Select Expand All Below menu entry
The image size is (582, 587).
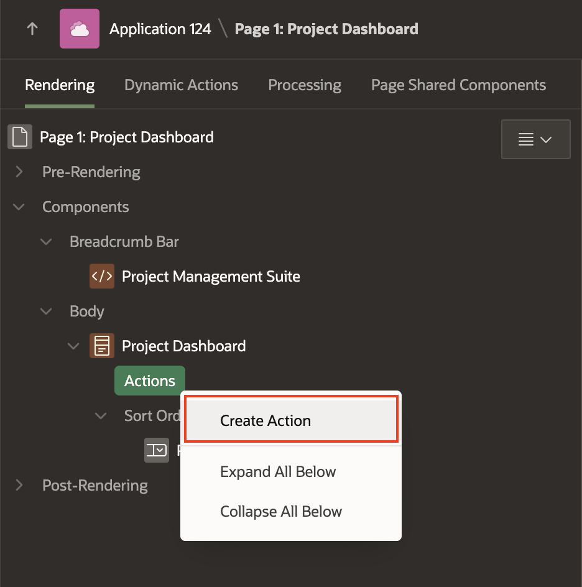point(278,471)
